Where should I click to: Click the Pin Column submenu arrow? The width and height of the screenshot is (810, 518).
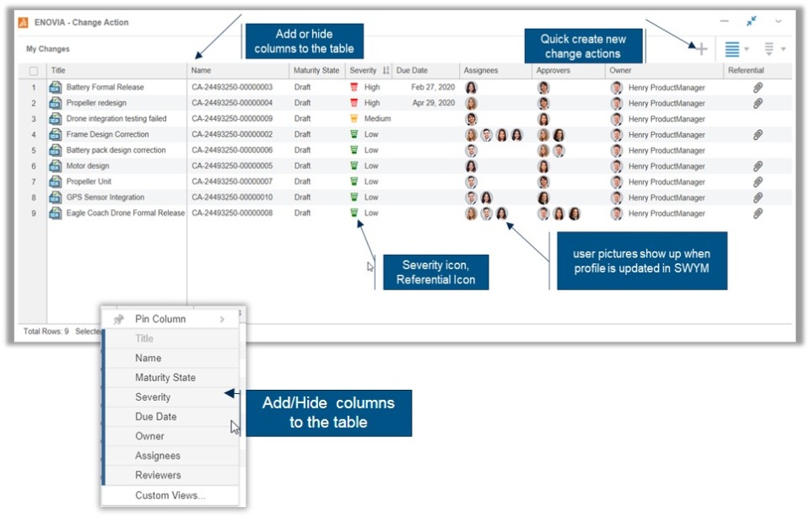pyautogui.click(x=222, y=319)
